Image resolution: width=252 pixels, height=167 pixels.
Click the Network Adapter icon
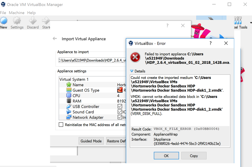coord(69,117)
